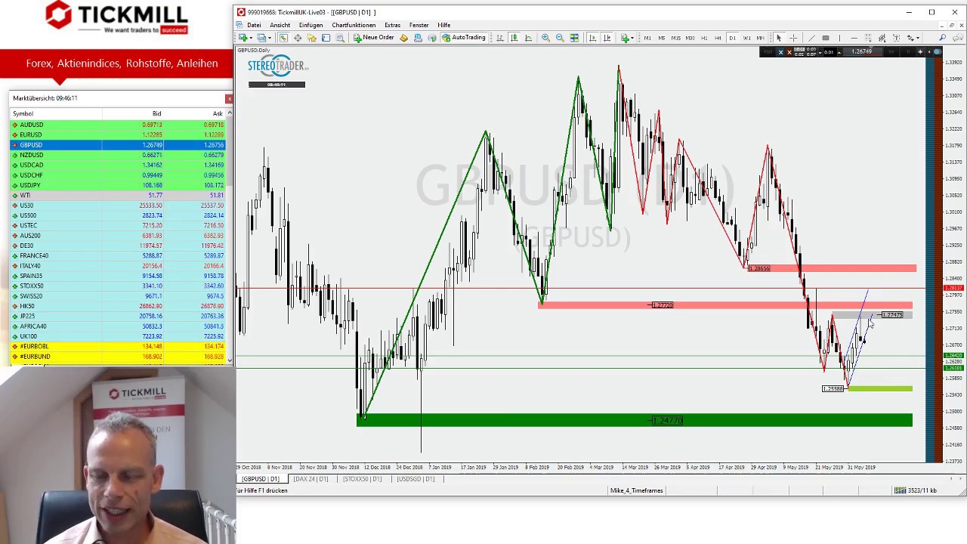Open the search magnifier in toolbar

click(942, 38)
